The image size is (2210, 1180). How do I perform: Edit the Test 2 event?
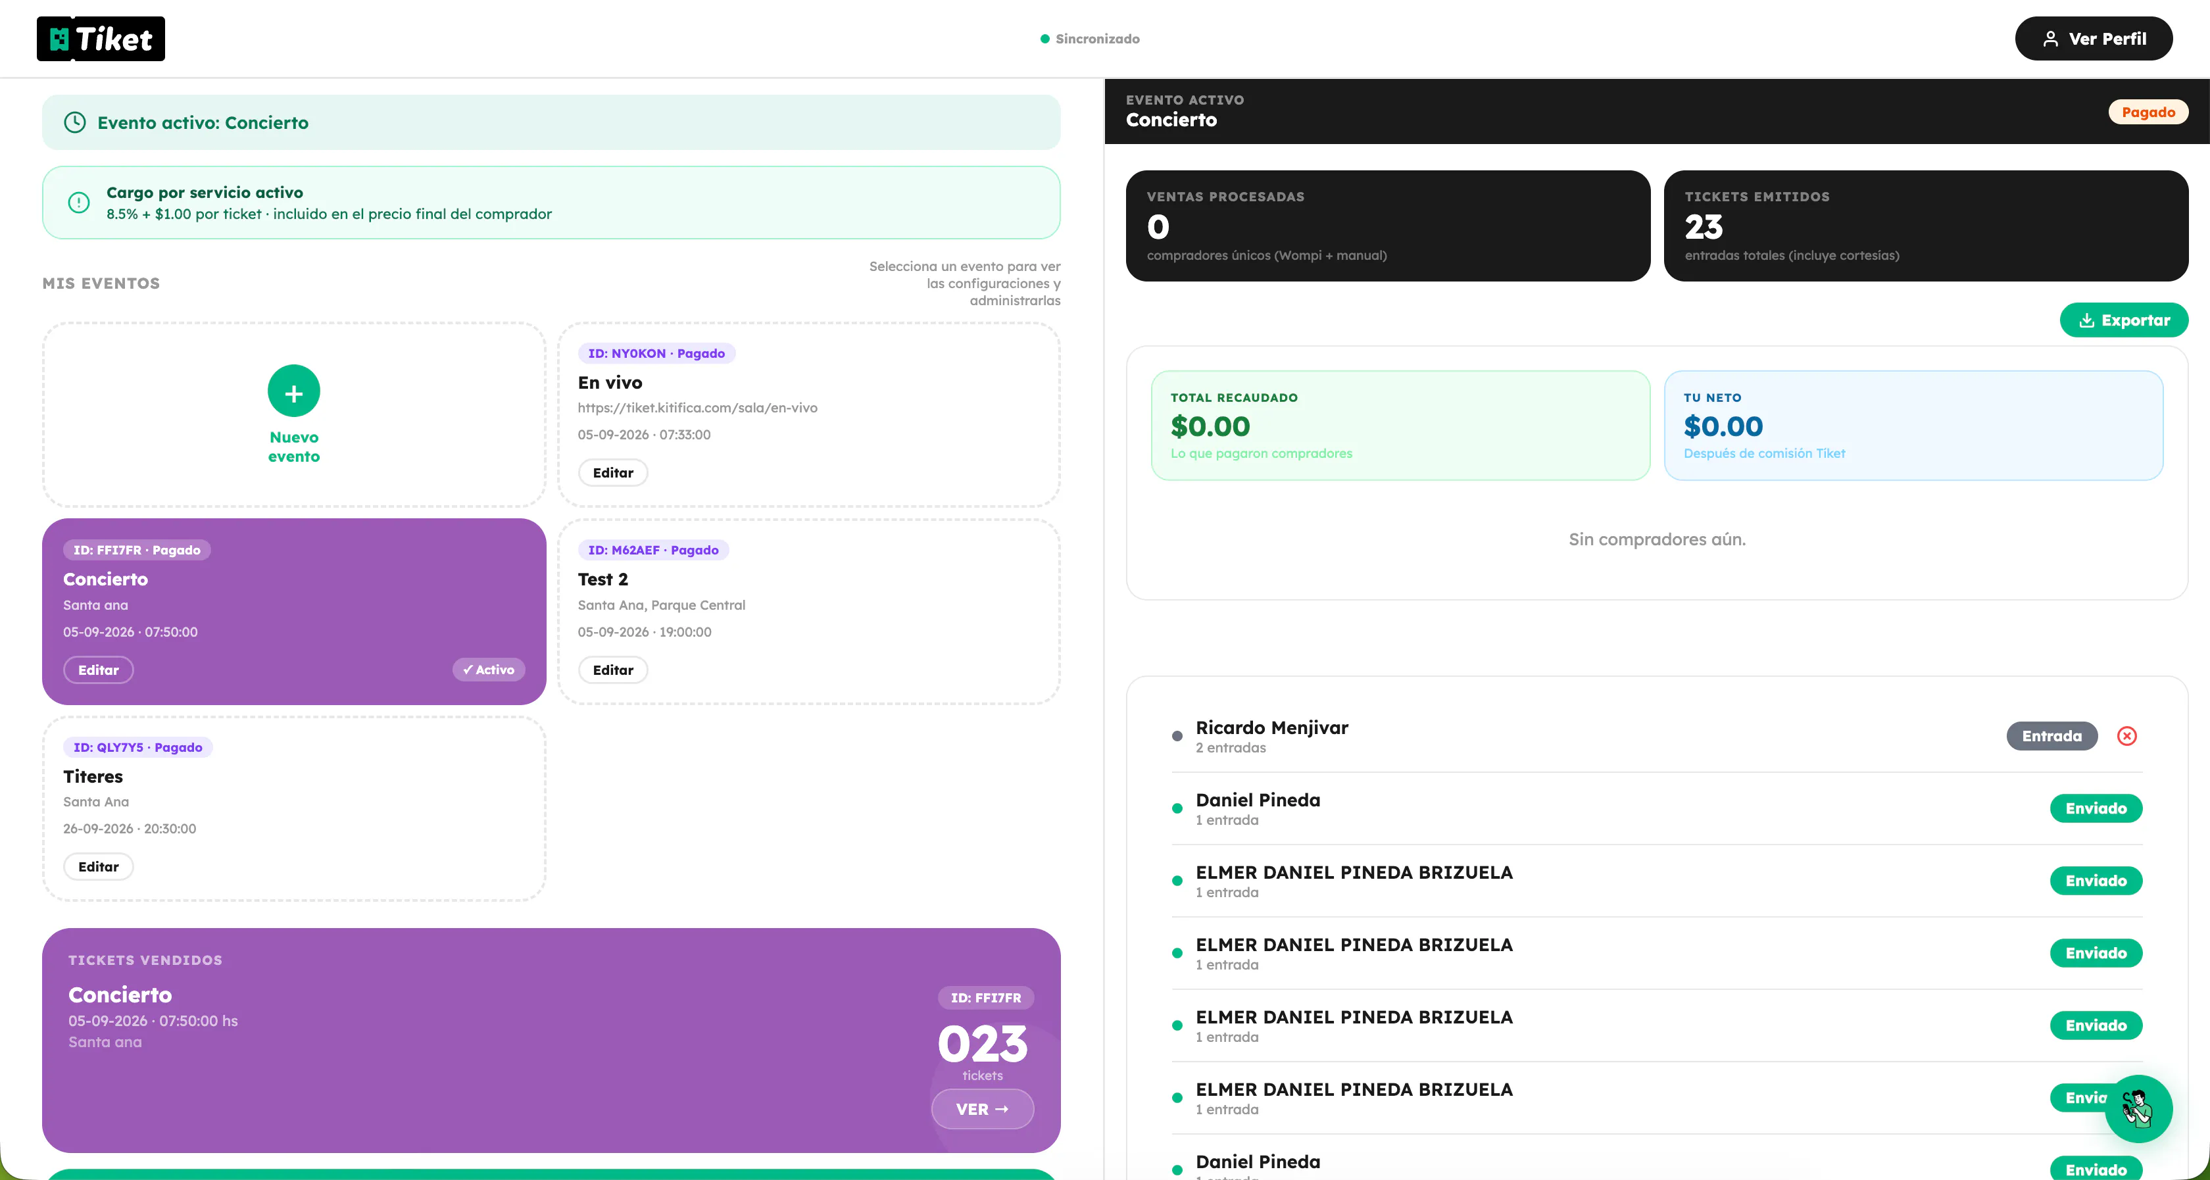(x=612, y=670)
